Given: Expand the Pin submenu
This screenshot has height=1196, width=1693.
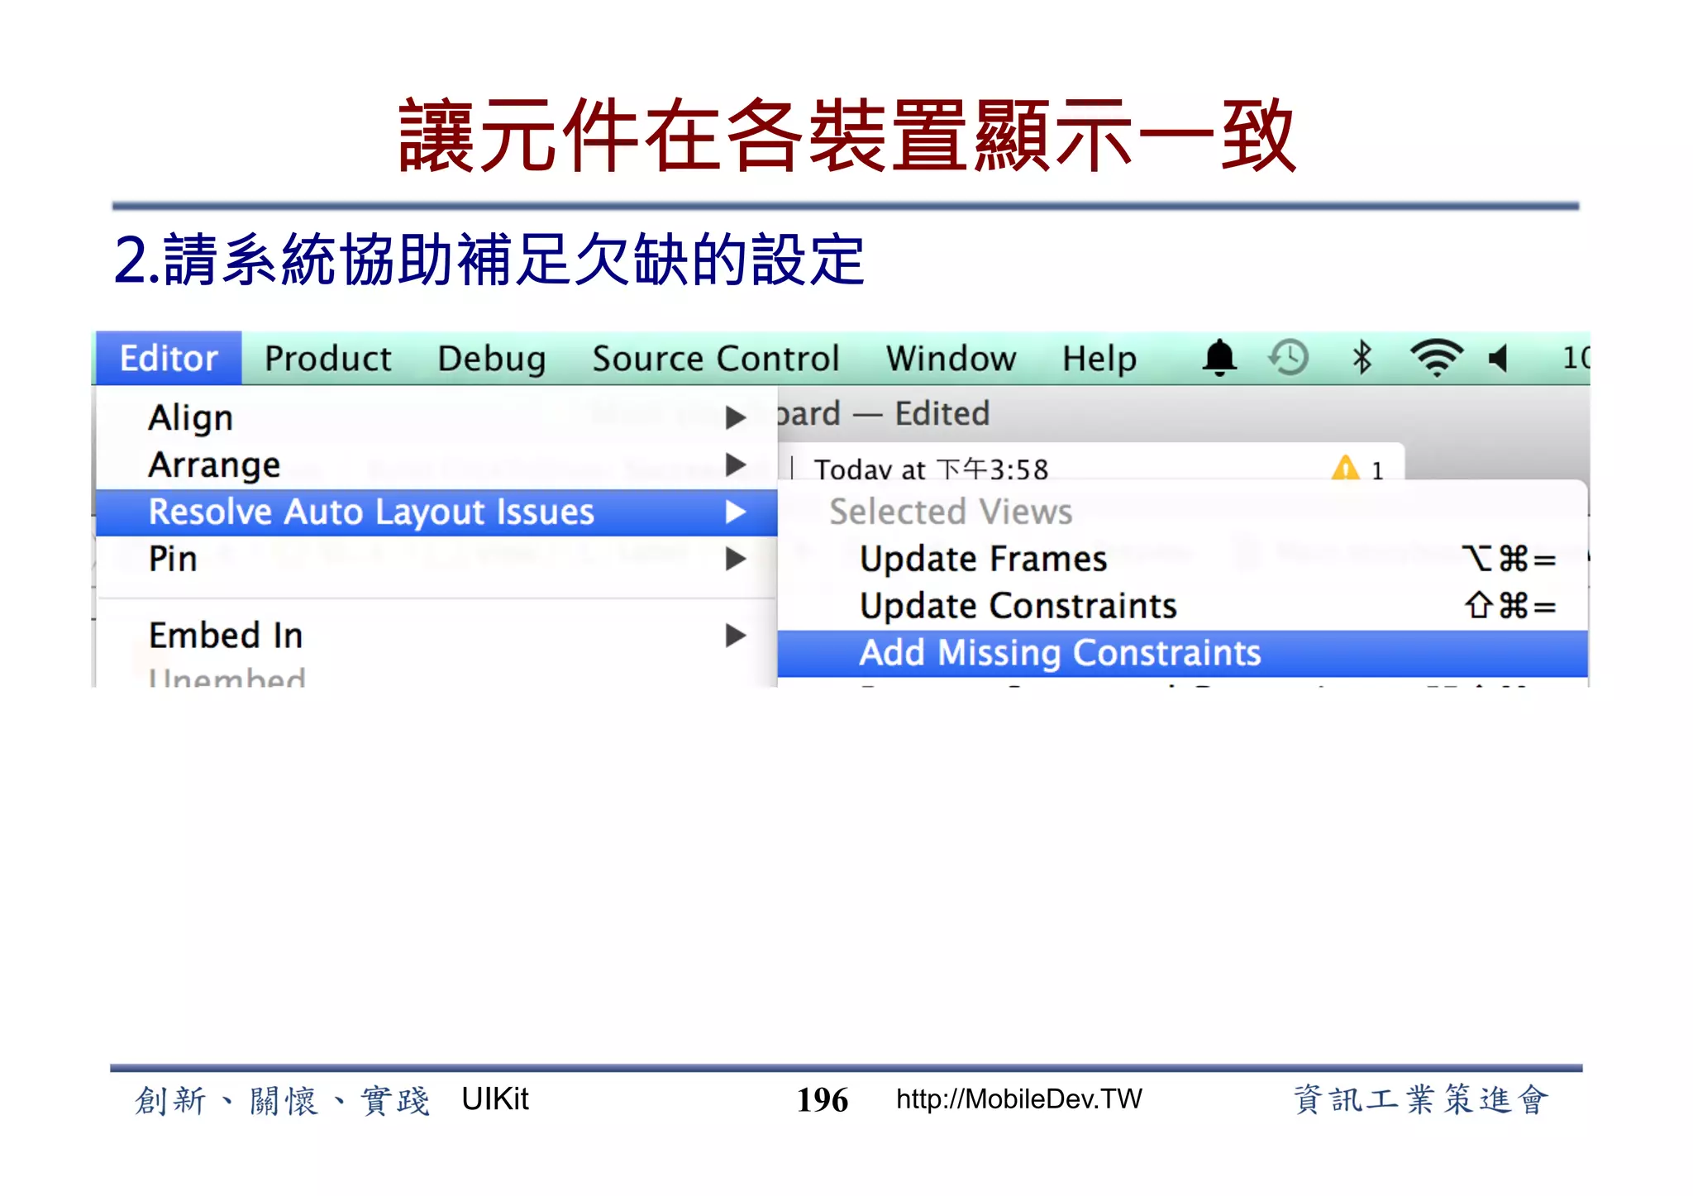Looking at the screenshot, I should [436, 559].
